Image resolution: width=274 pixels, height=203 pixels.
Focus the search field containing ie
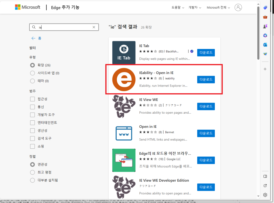click(64, 27)
